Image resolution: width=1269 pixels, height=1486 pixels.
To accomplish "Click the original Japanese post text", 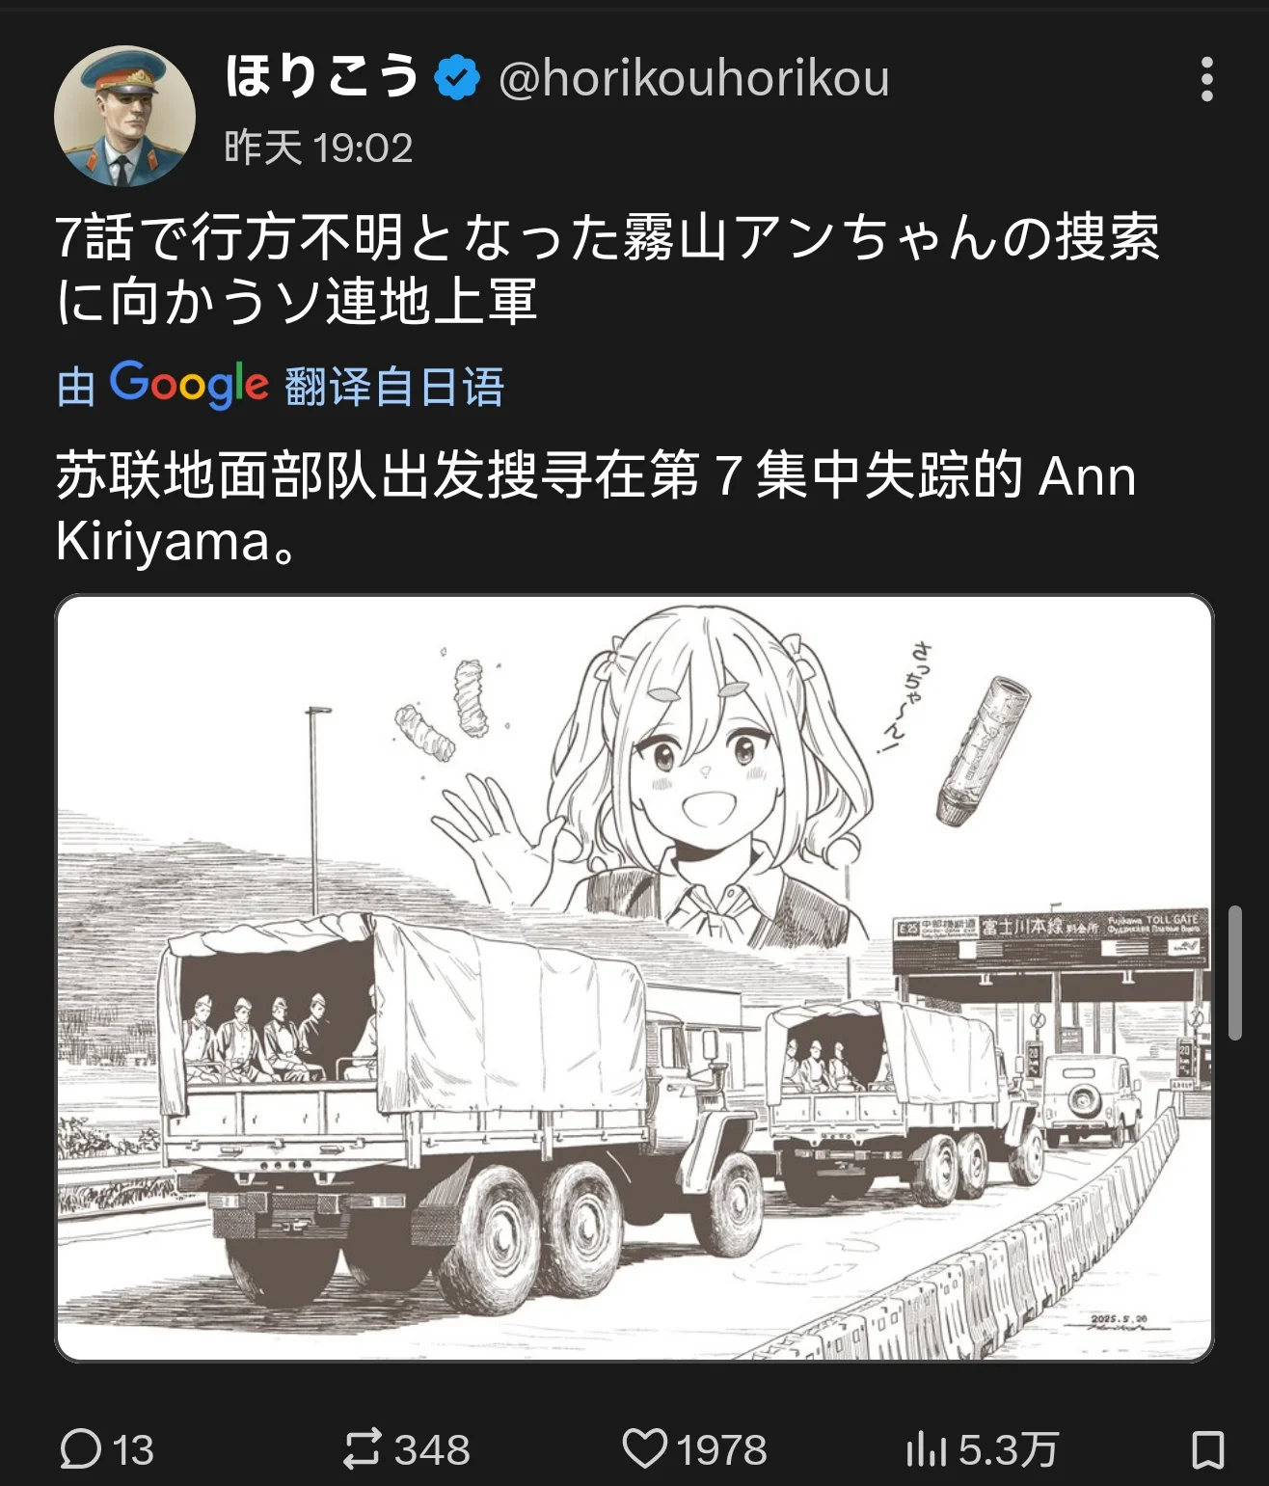I will [607, 268].
